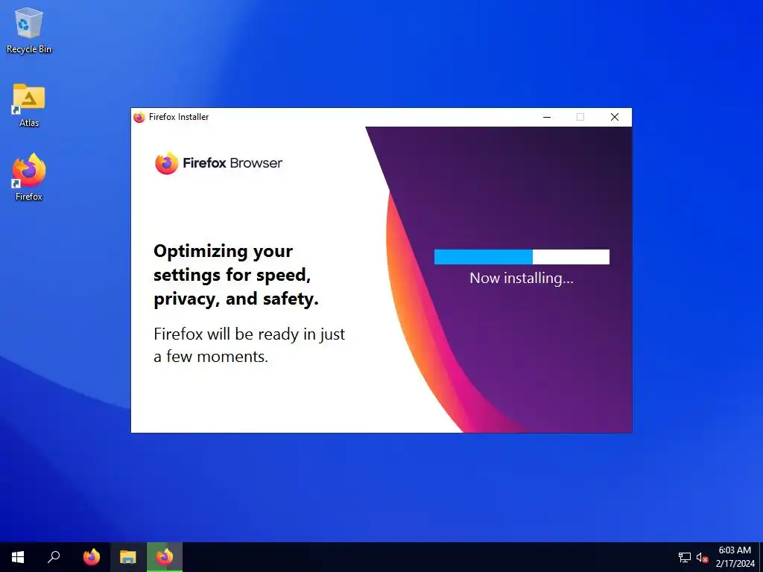Open the Atlas folder shortcut
763x572 pixels.
pyautogui.click(x=29, y=105)
